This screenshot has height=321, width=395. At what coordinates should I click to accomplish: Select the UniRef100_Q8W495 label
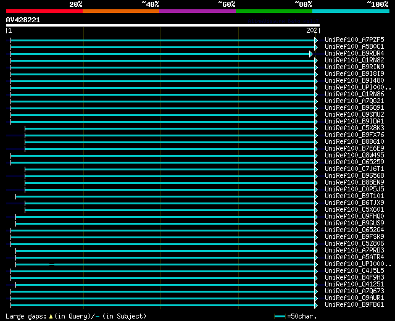(x=354, y=156)
